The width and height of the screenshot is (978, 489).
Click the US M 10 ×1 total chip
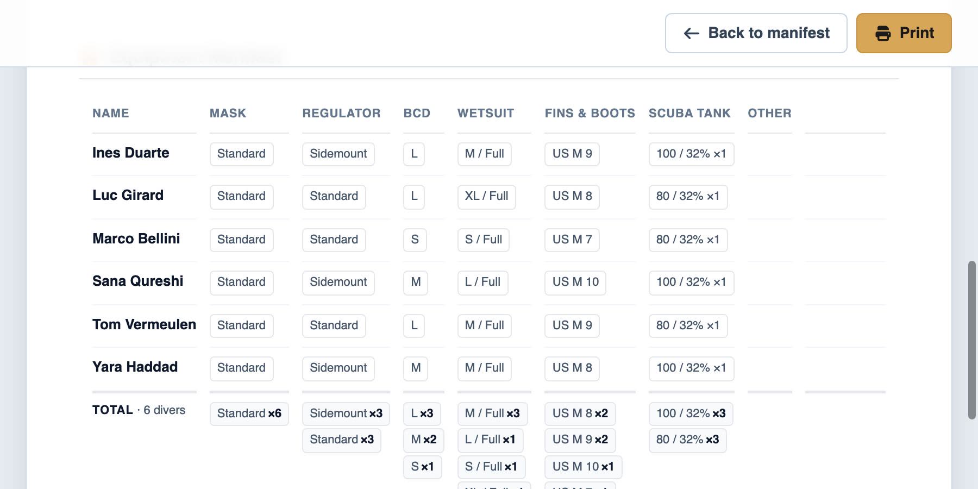(583, 467)
